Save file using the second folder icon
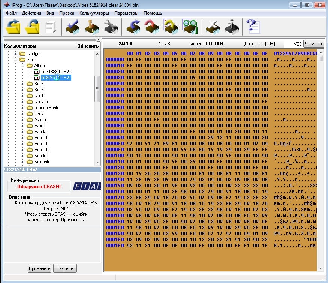 click(32, 26)
